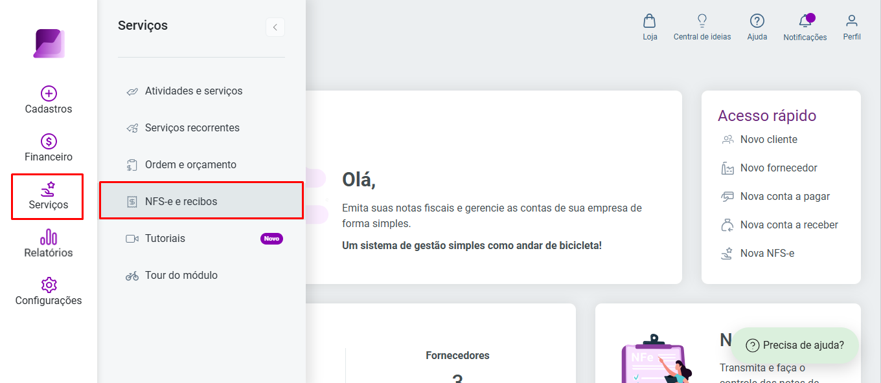
Task: Click the Precisa de ajuda? button
Action: (x=795, y=345)
